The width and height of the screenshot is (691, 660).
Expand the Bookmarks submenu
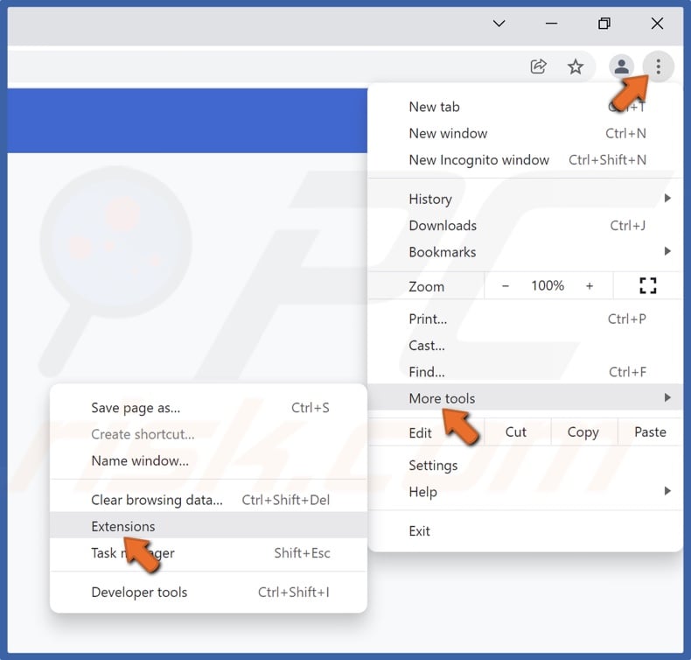[x=526, y=252]
